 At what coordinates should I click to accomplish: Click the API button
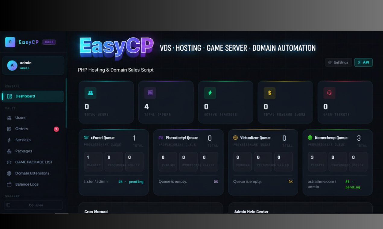coord(363,62)
